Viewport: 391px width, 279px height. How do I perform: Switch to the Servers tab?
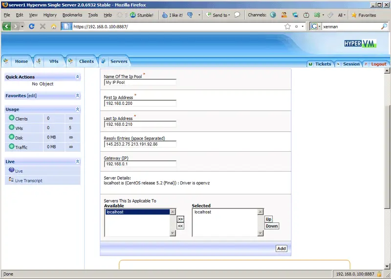click(x=118, y=61)
